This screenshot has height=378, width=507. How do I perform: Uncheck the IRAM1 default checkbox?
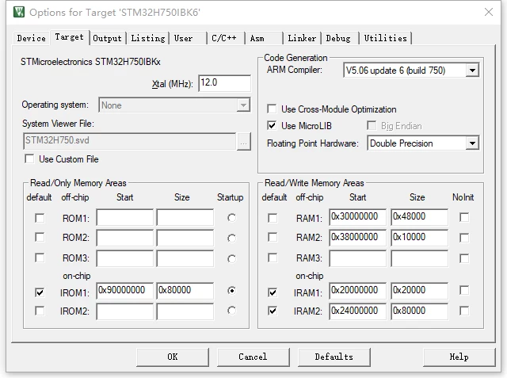click(x=273, y=292)
